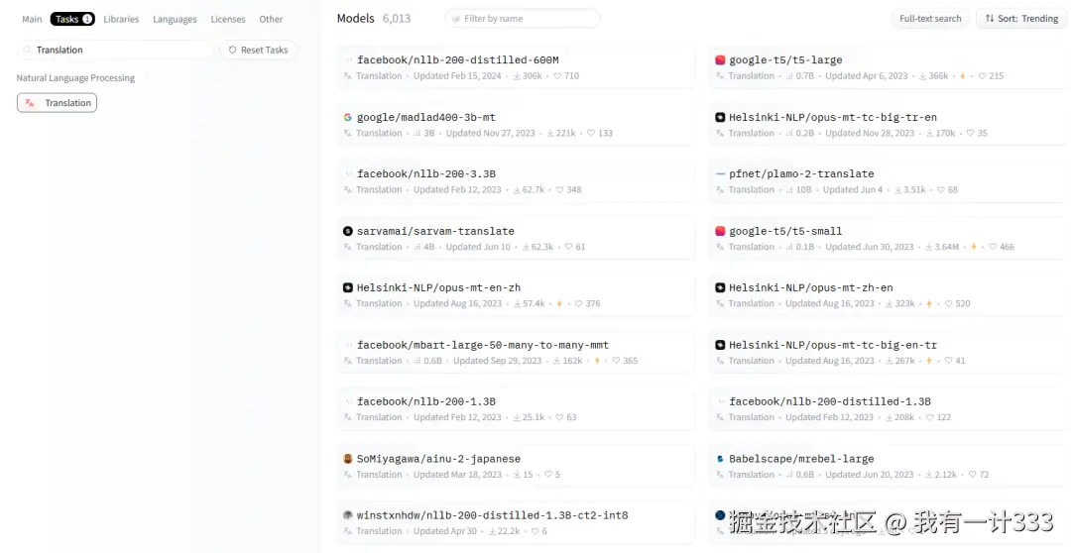Click the SoMiyagawa avatar icon
This screenshot has width=1071, height=553.
click(348, 459)
